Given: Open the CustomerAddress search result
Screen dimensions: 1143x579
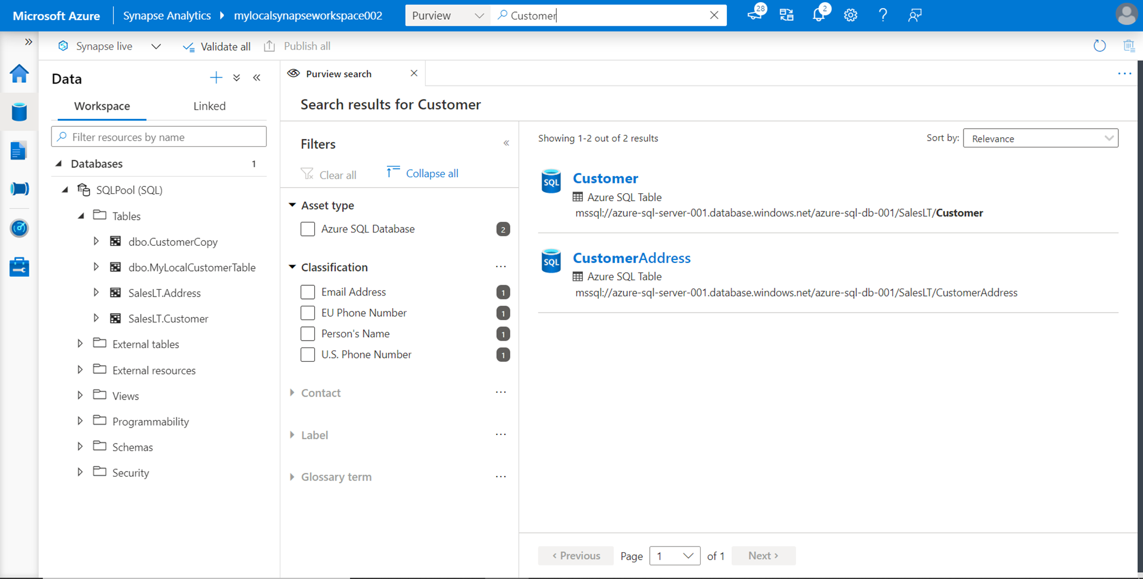Looking at the screenshot, I should (x=632, y=258).
